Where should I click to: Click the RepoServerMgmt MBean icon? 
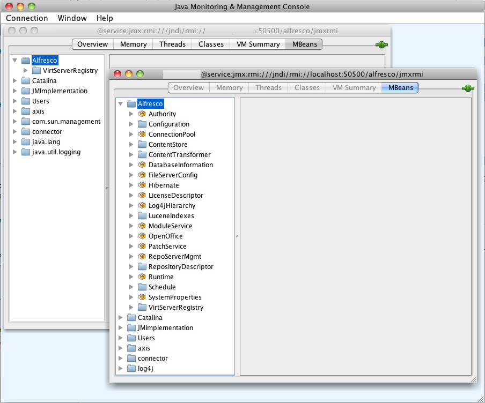(142, 257)
